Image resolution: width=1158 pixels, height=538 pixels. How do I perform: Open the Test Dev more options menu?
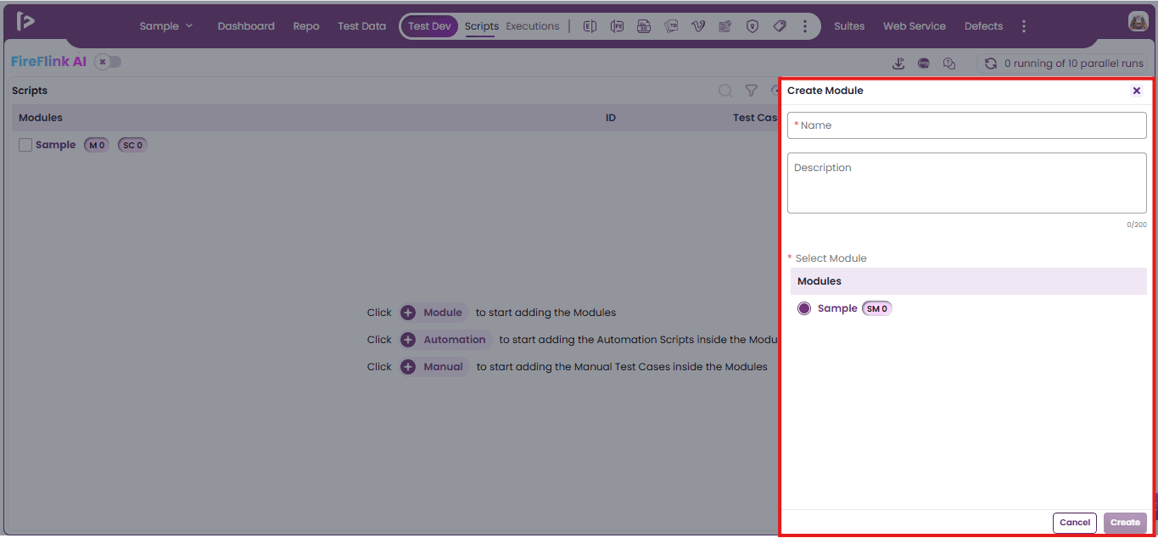coord(805,26)
